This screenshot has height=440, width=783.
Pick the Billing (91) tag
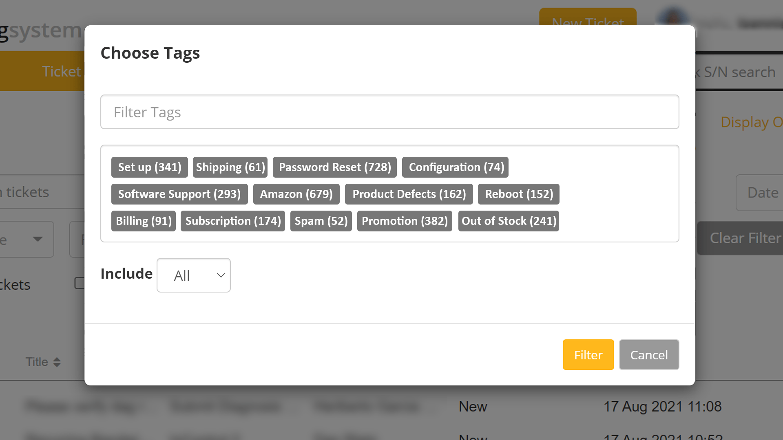(x=144, y=221)
